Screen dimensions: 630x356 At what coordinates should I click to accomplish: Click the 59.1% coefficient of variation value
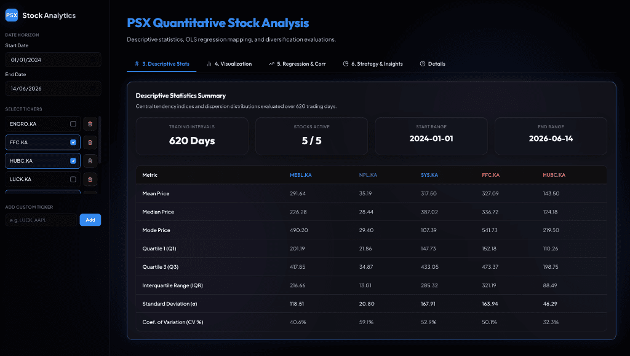[366, 322]
